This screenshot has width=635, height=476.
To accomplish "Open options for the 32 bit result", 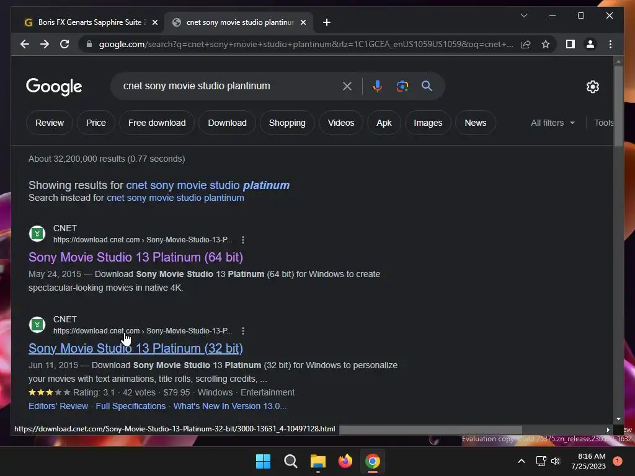I will (x=243, y=331).
